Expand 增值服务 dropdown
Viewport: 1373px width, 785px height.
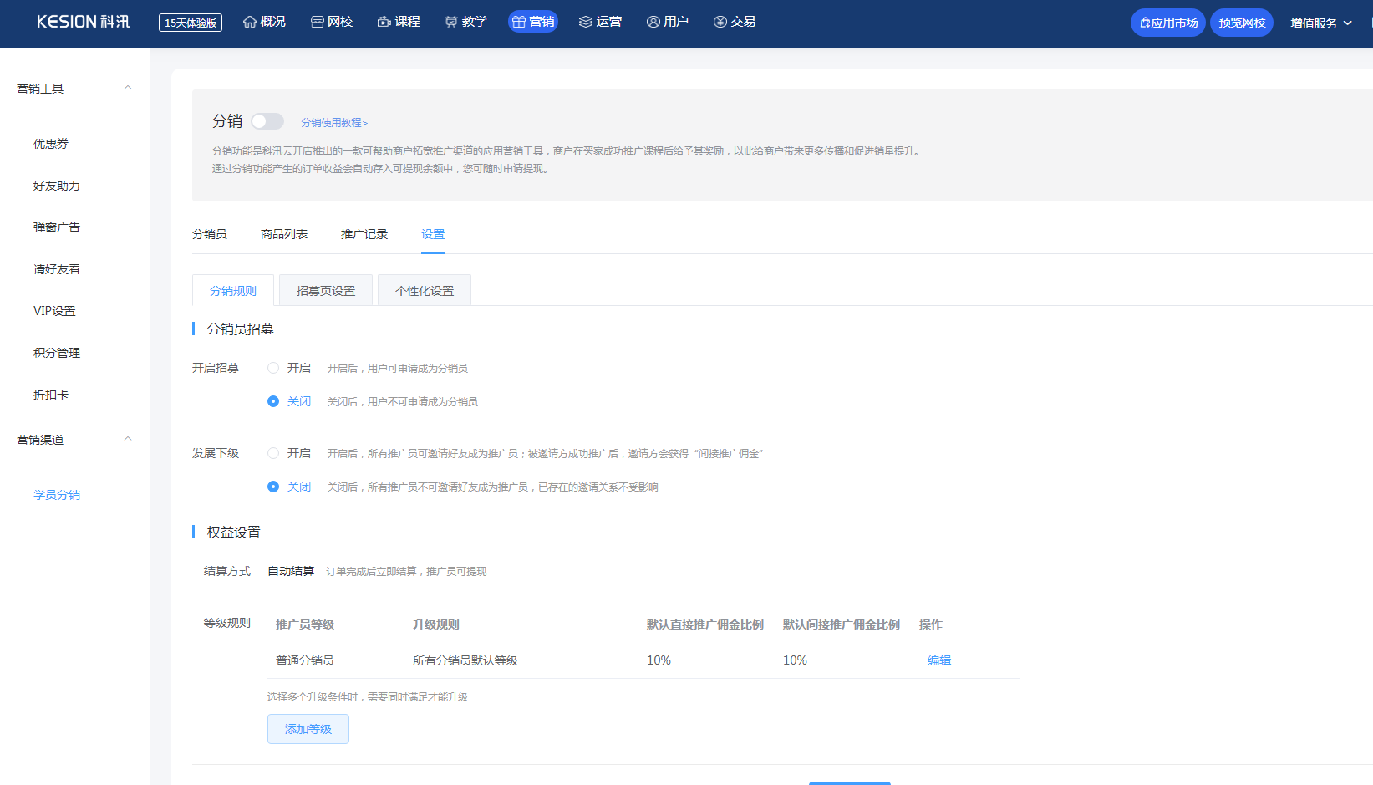1321,23
